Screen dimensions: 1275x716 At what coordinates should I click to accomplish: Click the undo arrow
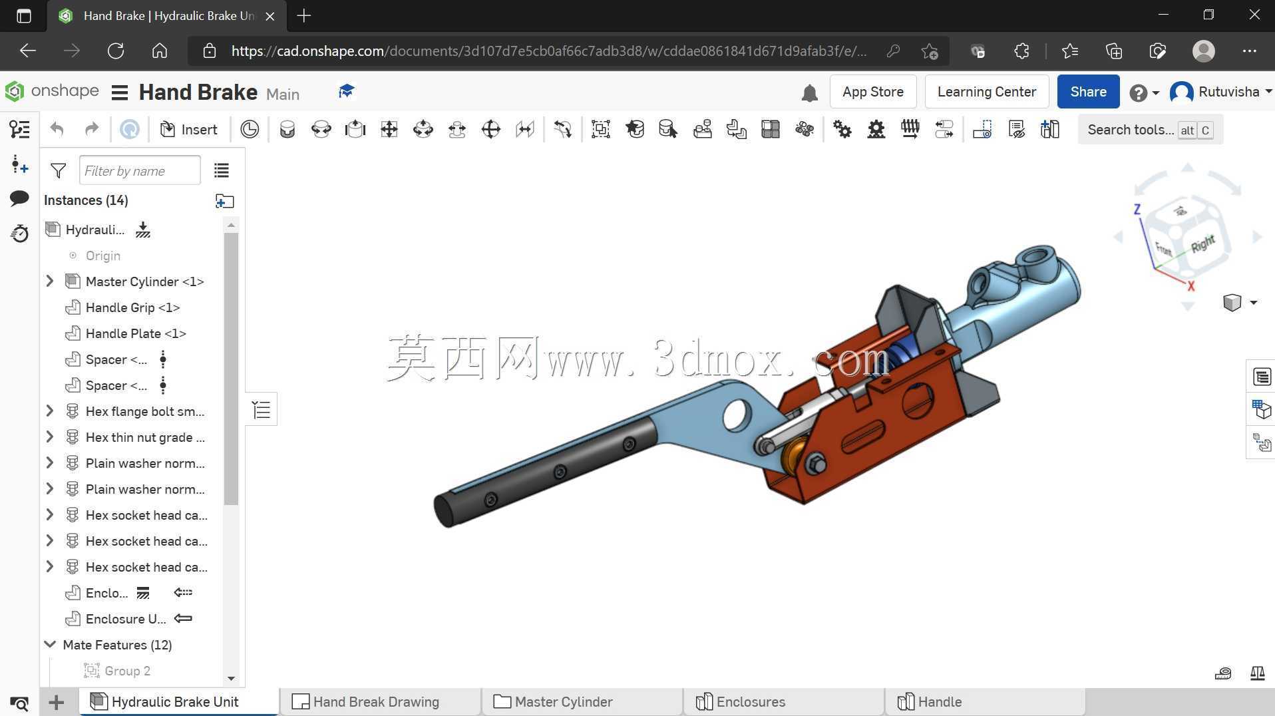pos(57,129)
